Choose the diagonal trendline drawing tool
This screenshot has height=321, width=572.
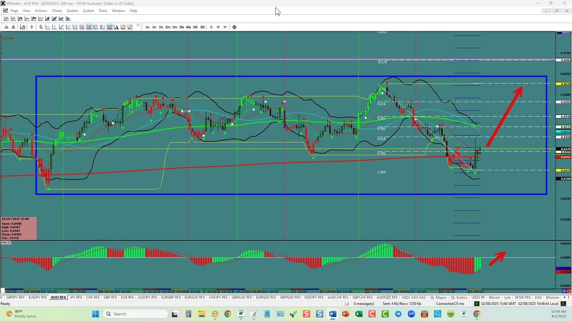pos(61,27)
